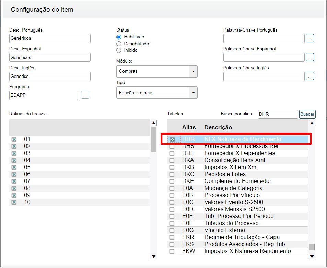Open Palavras-Chave Inglês ellipsis lookup

tap(310, 76)
